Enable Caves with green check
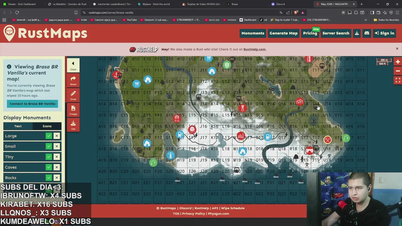 [x=49, y=167]
